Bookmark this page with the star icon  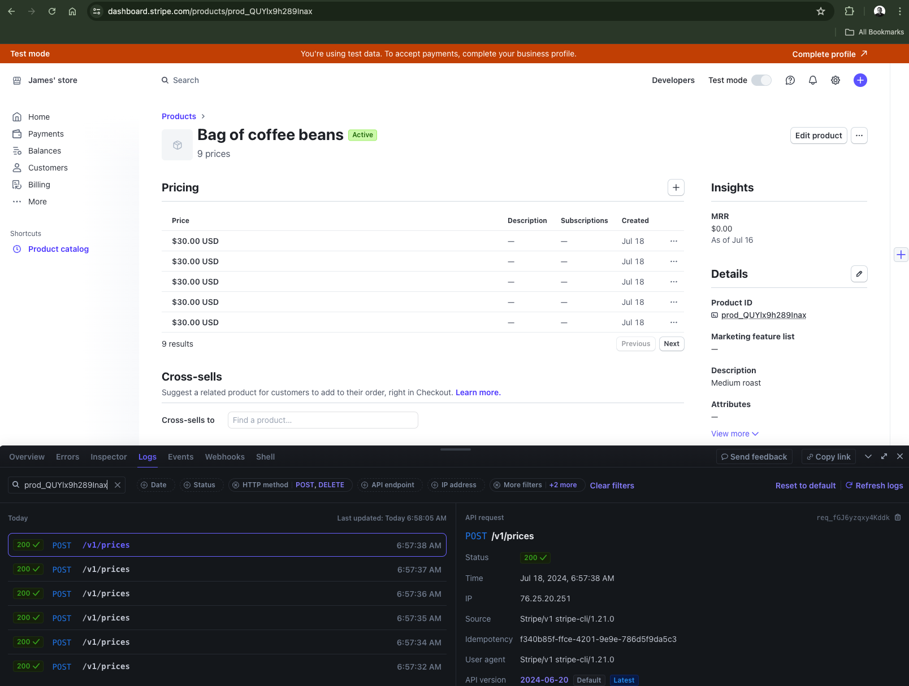(821, 11)
